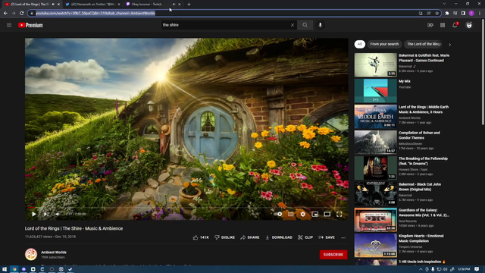Image resolution: width=485 pixels, height=273 pixels.
Task: Create a Clip of the video
Action: pyautogui.click(x=305, y=237)
